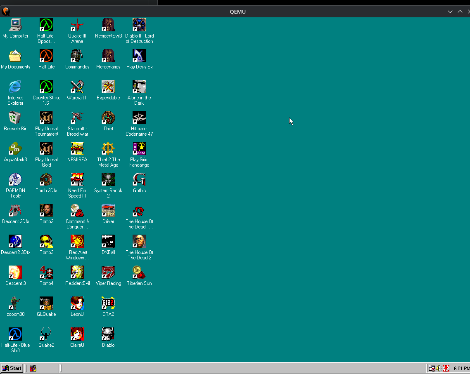Image resolution: width=470 pixels, height=374 pixels.
Task: Select the My Documents folder icon
Action: click(15, 56)
